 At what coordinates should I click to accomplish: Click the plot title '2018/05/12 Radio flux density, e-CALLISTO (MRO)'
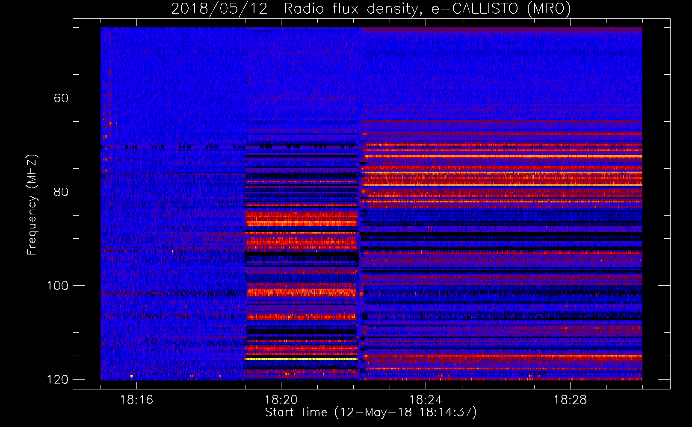tap(371, 9)
